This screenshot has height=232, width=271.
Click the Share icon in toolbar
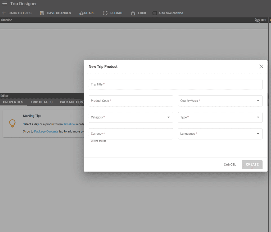pos(82,13)
